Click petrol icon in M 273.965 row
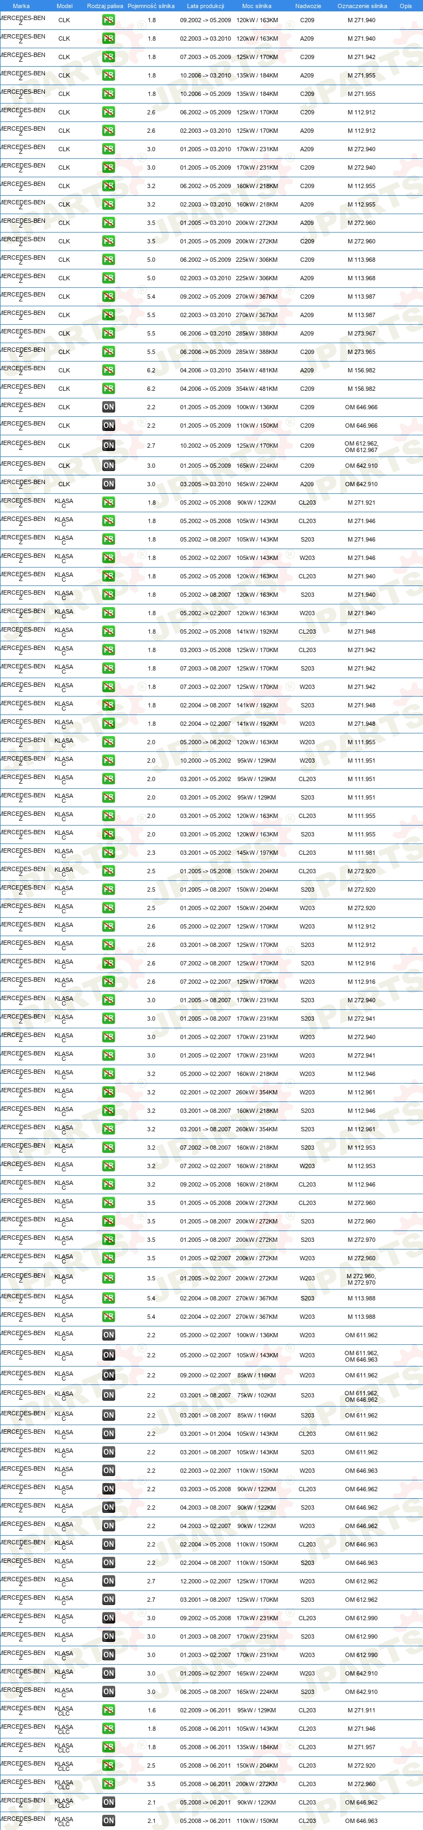 108,352
